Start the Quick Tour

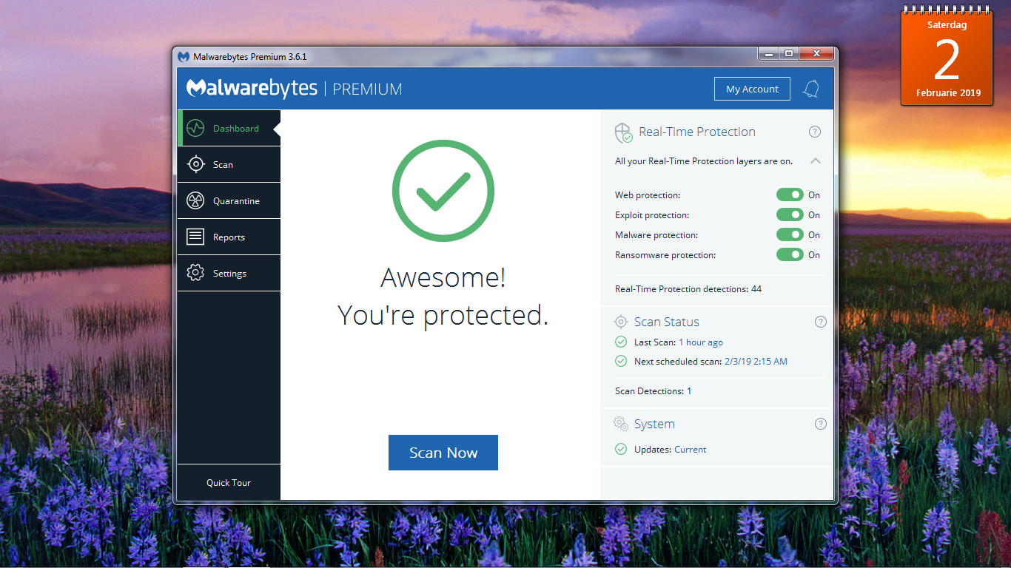pos(228,482)
